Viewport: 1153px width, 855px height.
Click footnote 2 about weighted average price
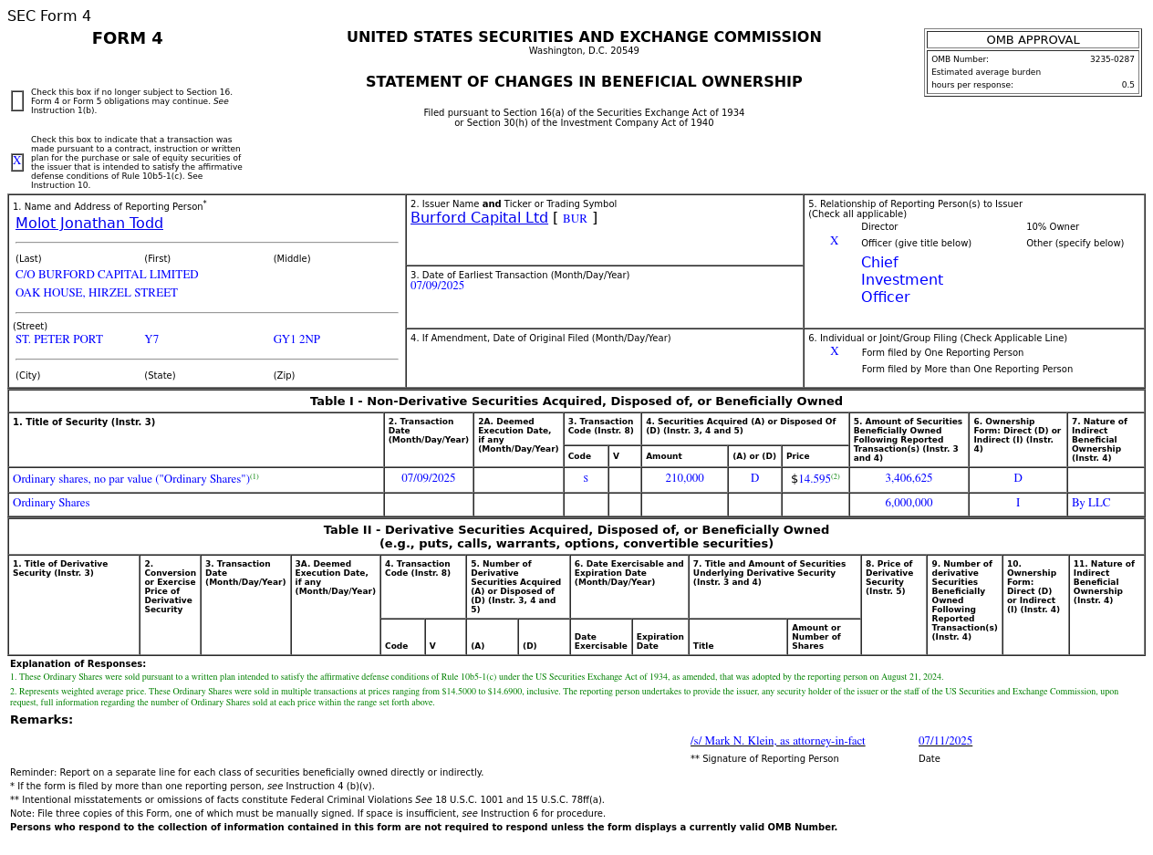click(564, 697)
